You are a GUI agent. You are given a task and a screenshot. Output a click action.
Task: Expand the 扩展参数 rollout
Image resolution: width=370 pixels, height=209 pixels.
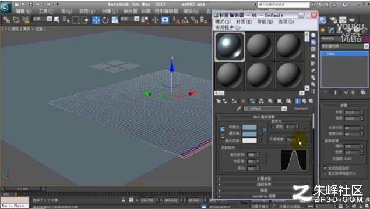265,179
